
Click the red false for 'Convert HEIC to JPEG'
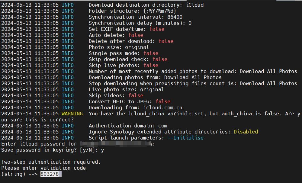coord(163,101)
